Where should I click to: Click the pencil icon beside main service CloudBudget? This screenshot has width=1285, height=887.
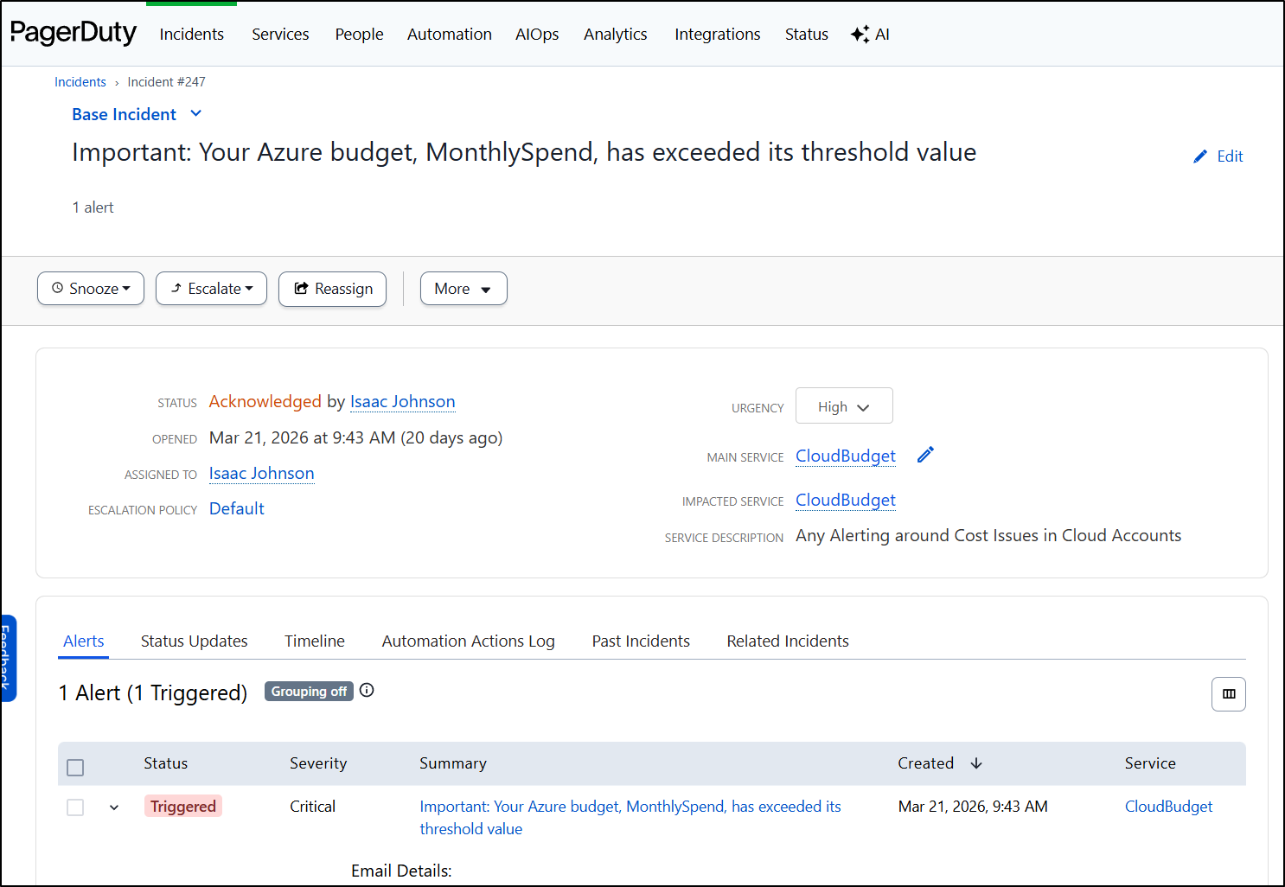(x=925, y=455)
